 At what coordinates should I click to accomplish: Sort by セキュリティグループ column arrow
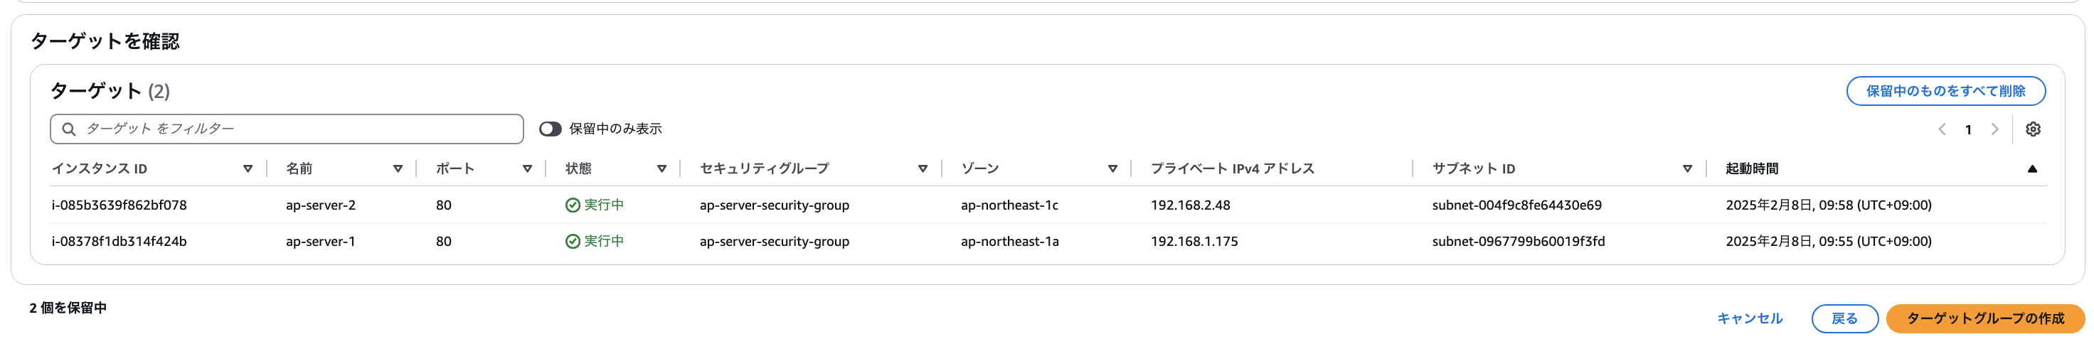click(x=923, y=168)
